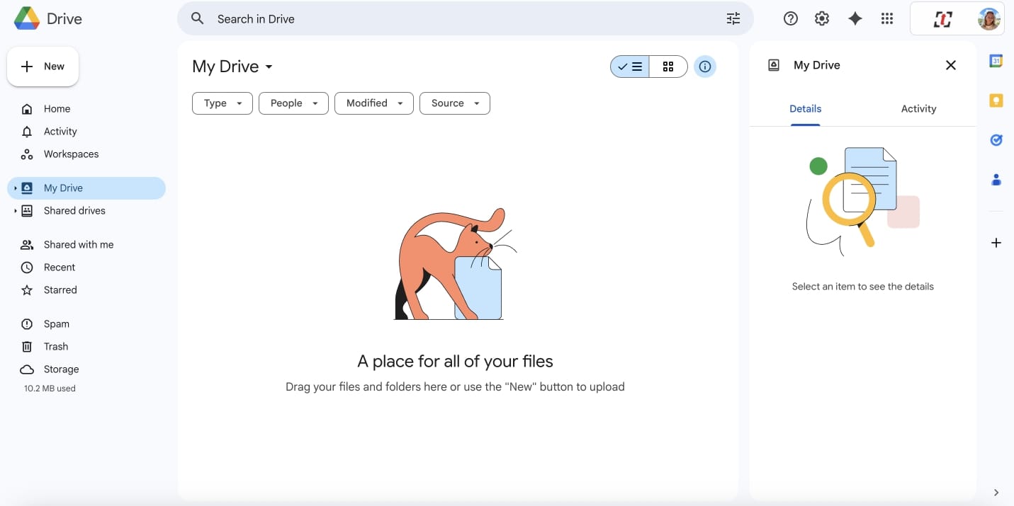Open Google Calendar in the side panel
The image size is (1014, 506).
pyautogui.click(x=996, y=61)
